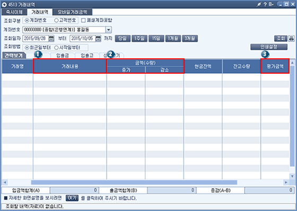Switch to the 거래내역 tab

click(40, 12)
